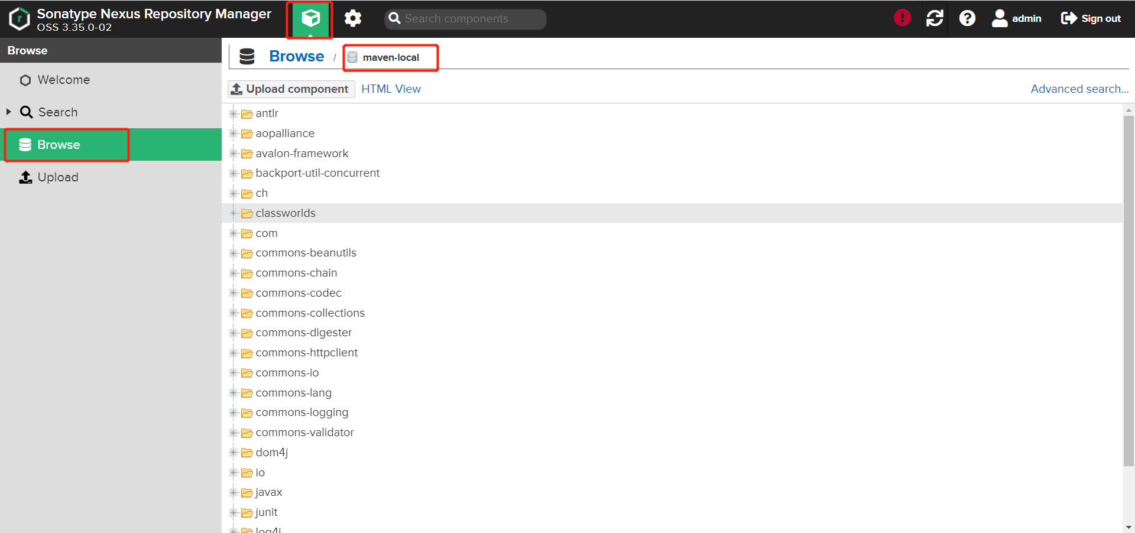
Task: Click the red system status alert icon
Action: click(x=902, y=18)
